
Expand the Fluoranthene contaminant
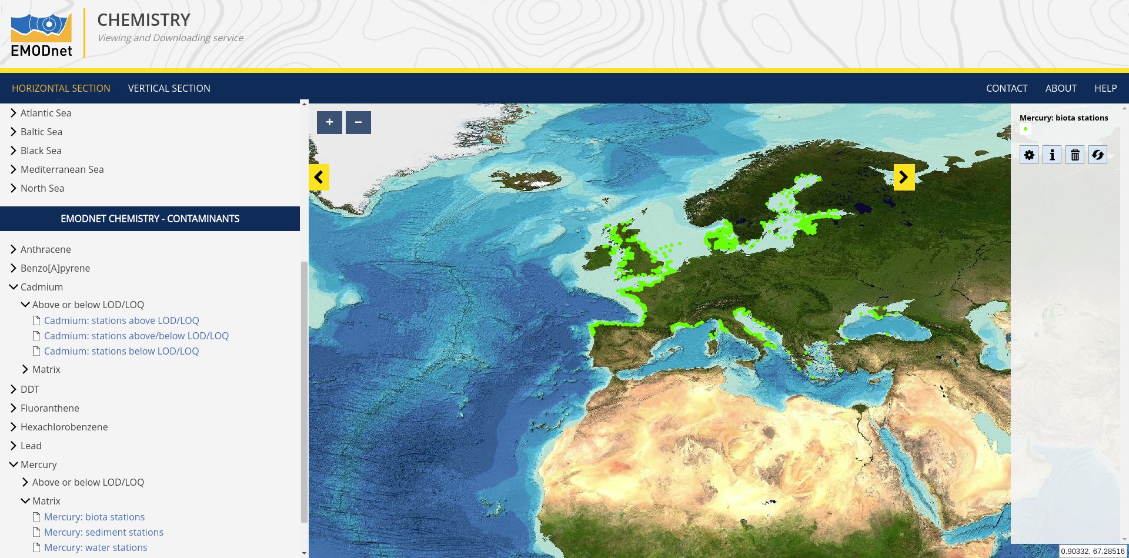click(14, 408)
